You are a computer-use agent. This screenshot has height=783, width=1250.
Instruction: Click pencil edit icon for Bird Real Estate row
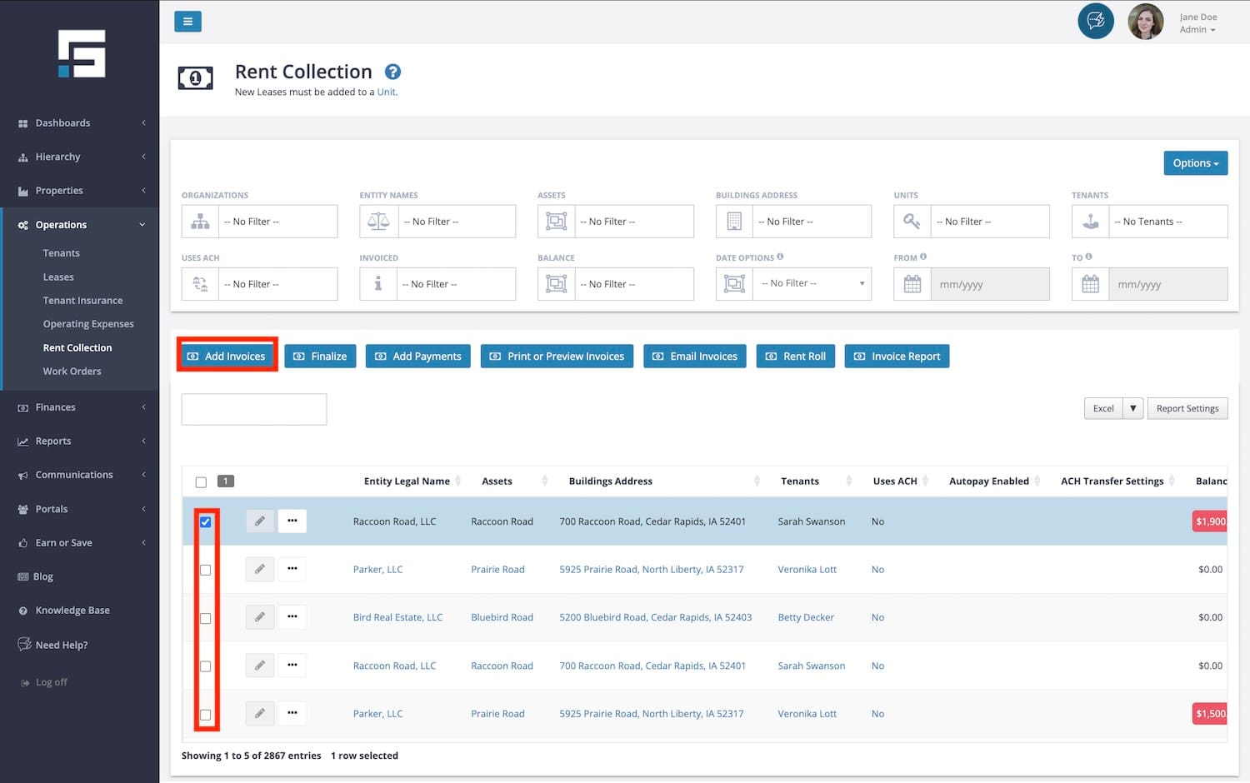click(x=260, y=617)
